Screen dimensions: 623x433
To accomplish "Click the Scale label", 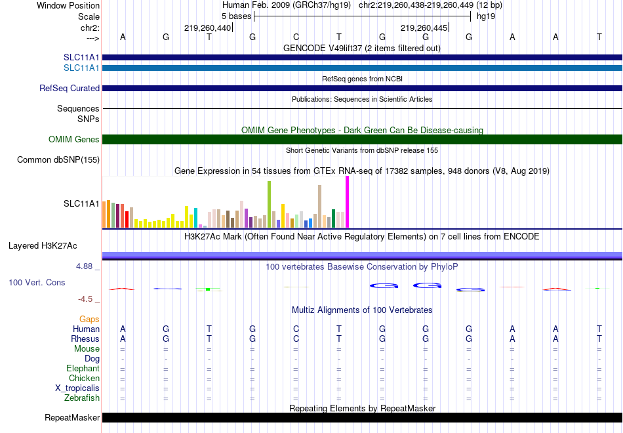I will 89,16.
